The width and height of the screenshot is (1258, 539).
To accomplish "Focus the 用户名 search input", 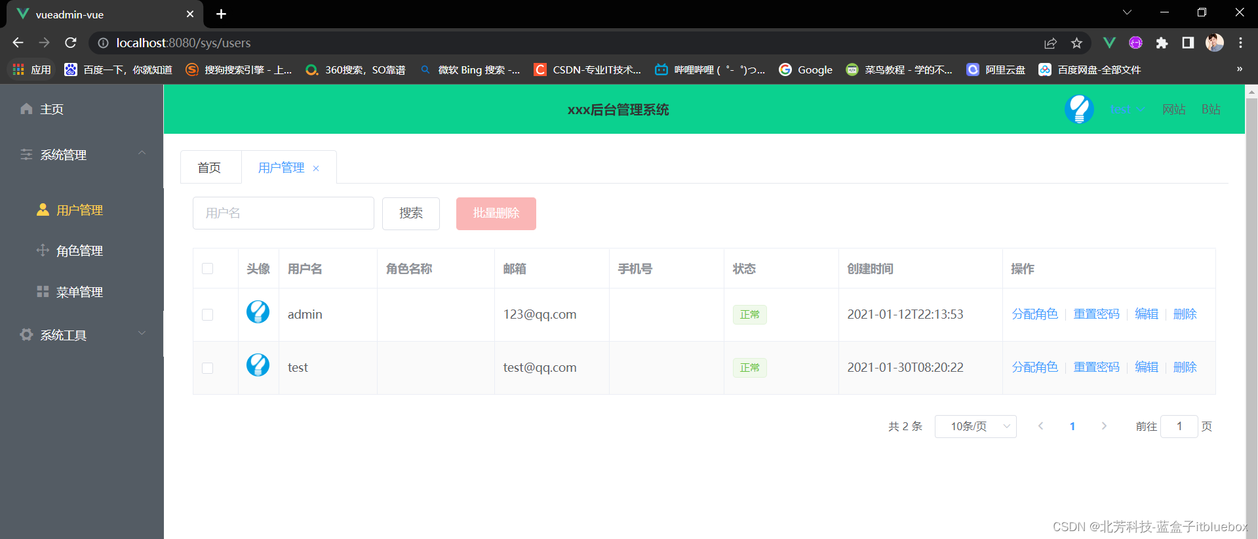I will pyautogui.click(x=283, y=213).
